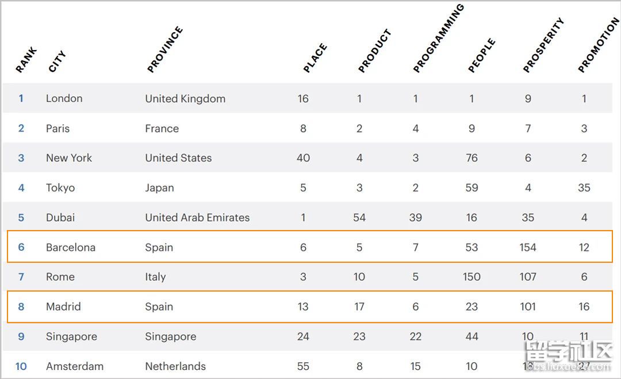Click the PROMOTION column header
Viewport: 621px width, 379px height.
coord(599,45)
